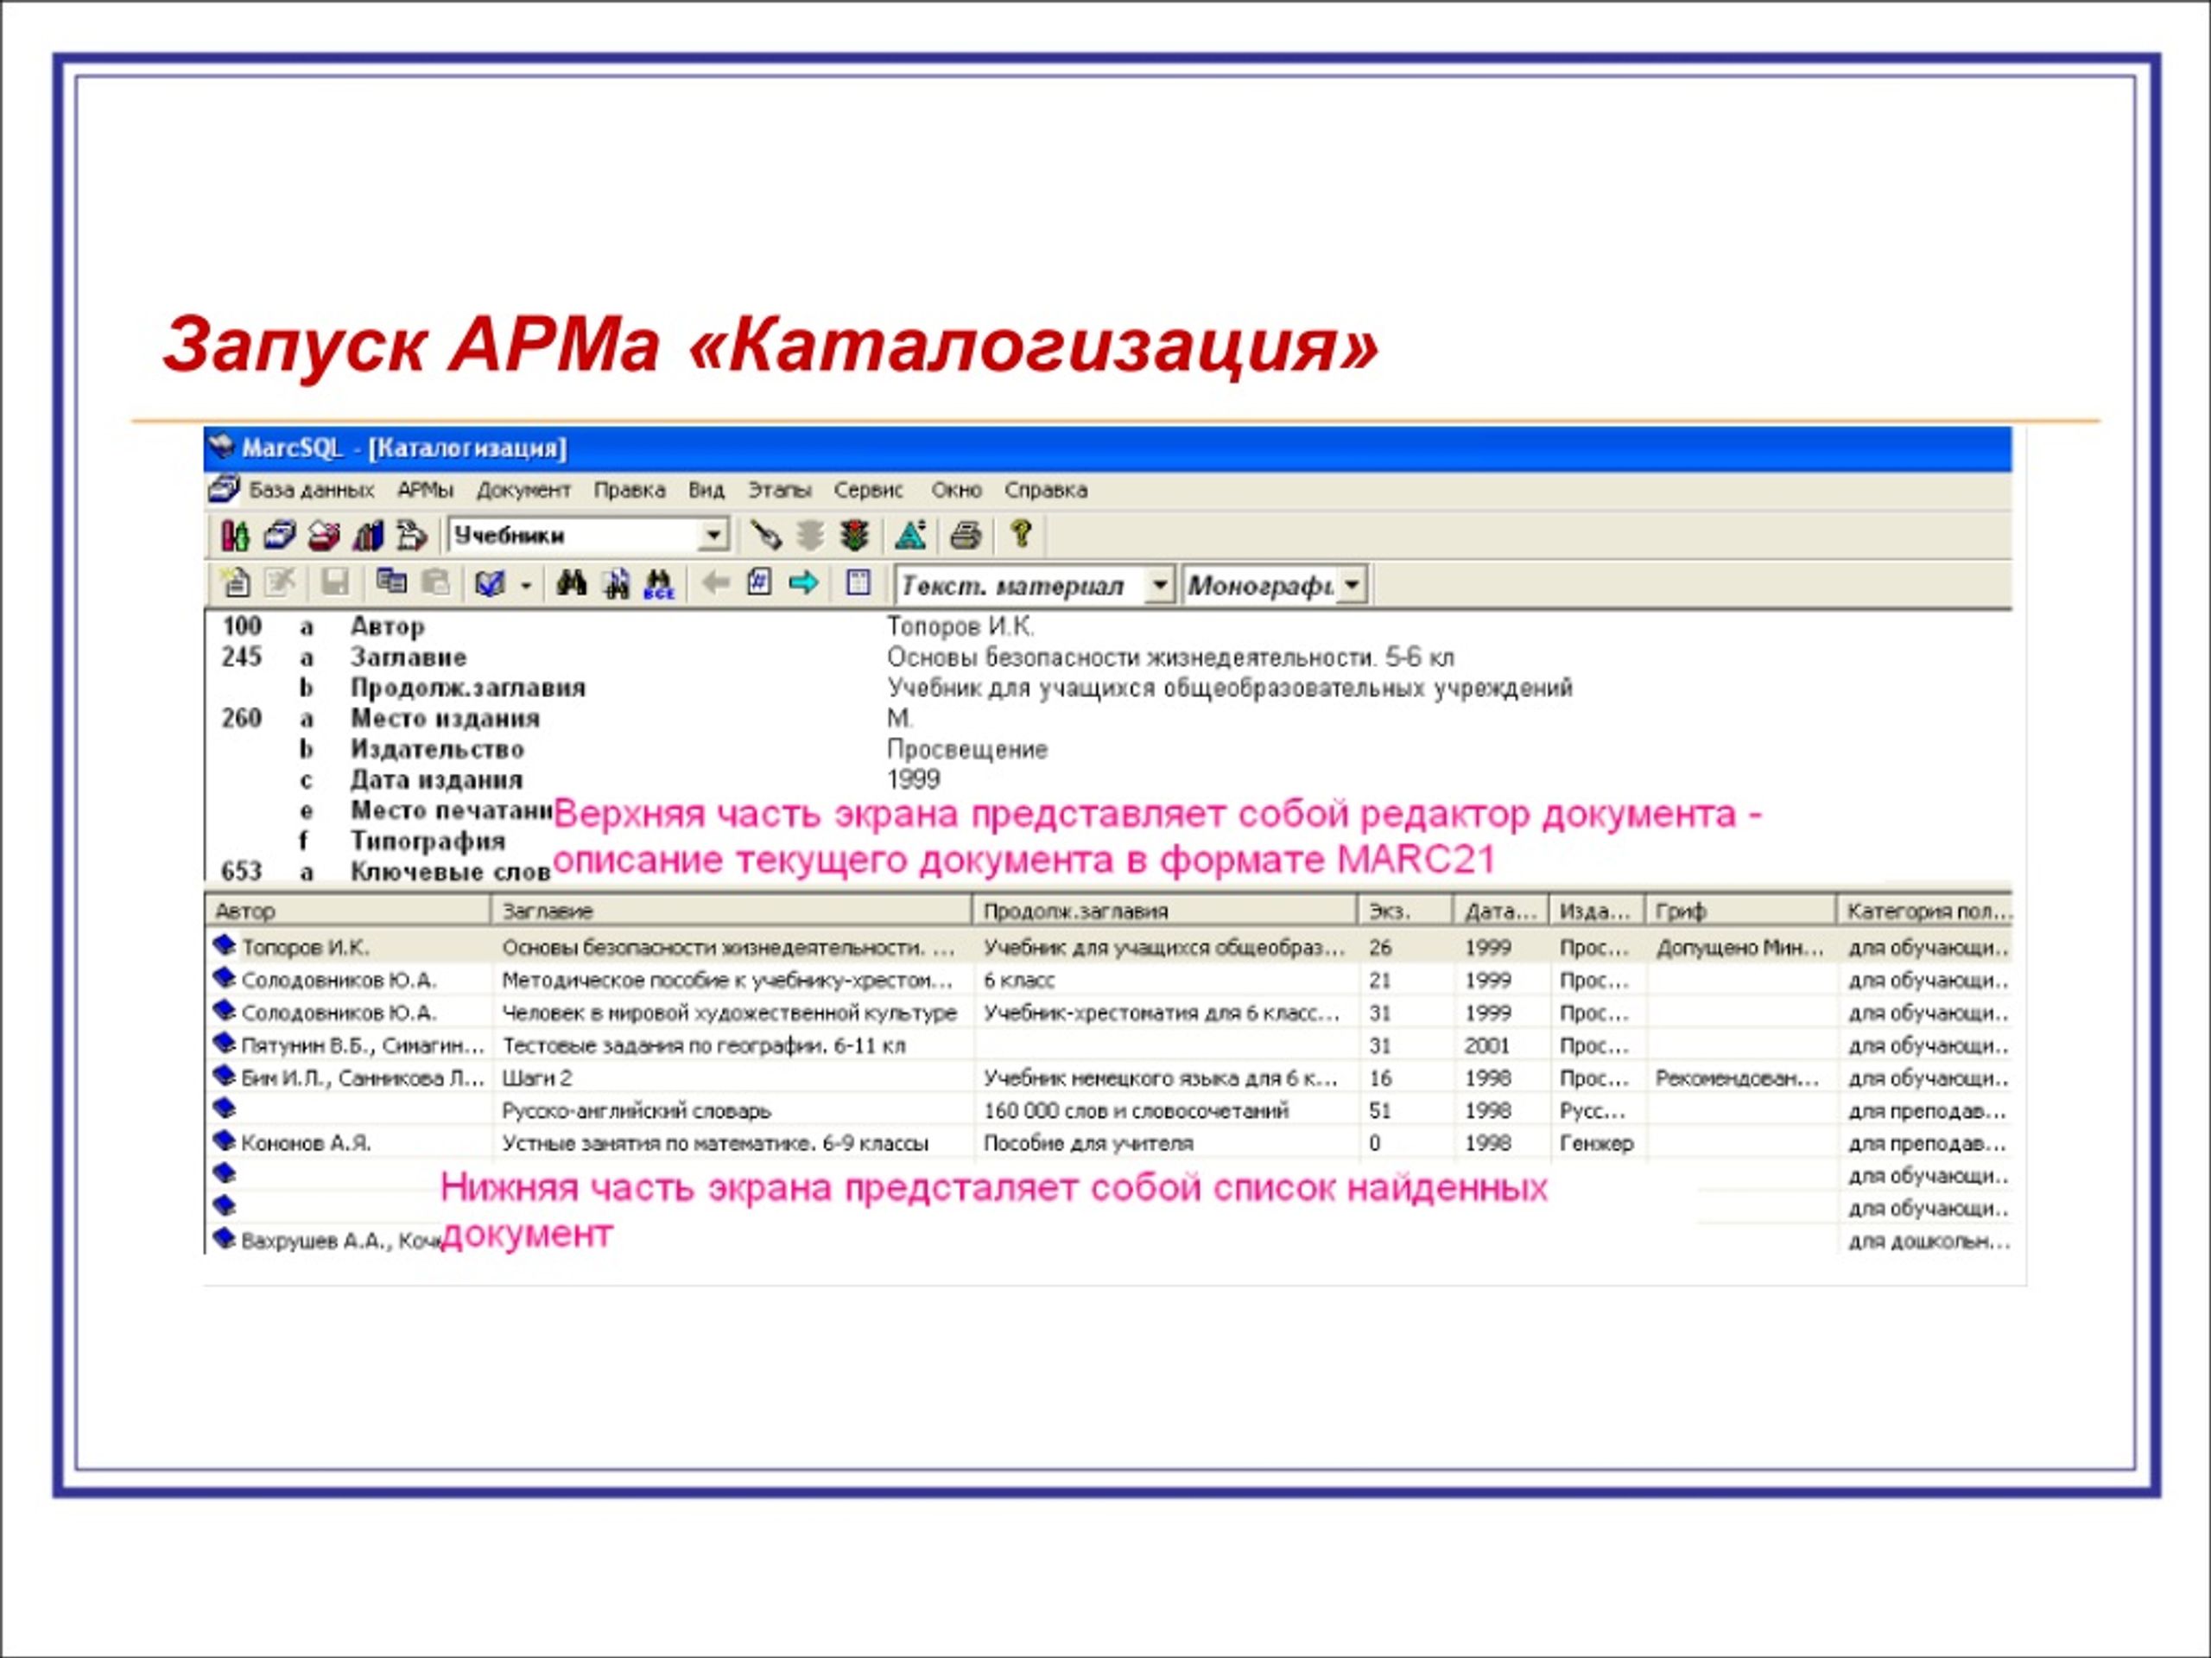Click the yellow question mark help icon
Screen dimensions: 2211x1658
pyautogui.click(x=1021, y=534)
